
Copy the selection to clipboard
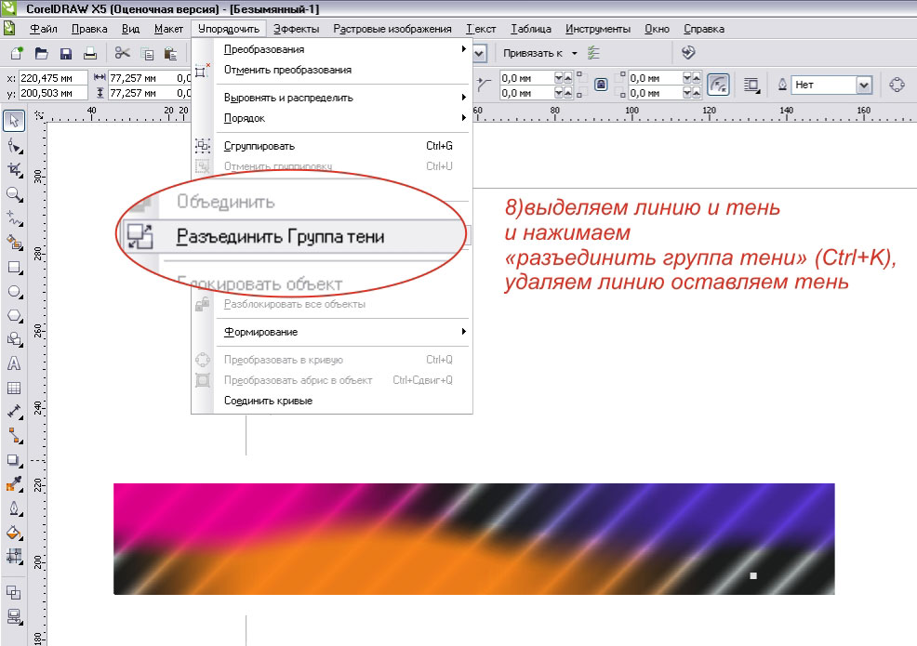click(147, 54)
